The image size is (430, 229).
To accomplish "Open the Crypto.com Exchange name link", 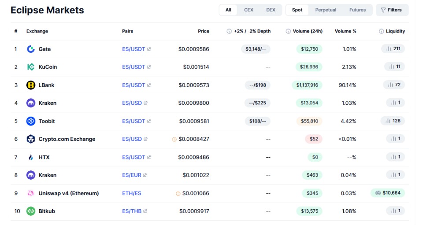I will 67,139.
